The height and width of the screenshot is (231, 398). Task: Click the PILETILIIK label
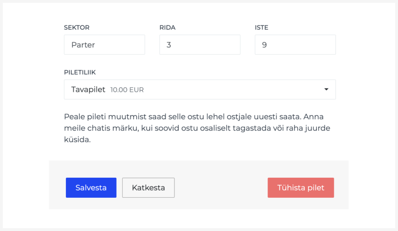coord(80,72)
